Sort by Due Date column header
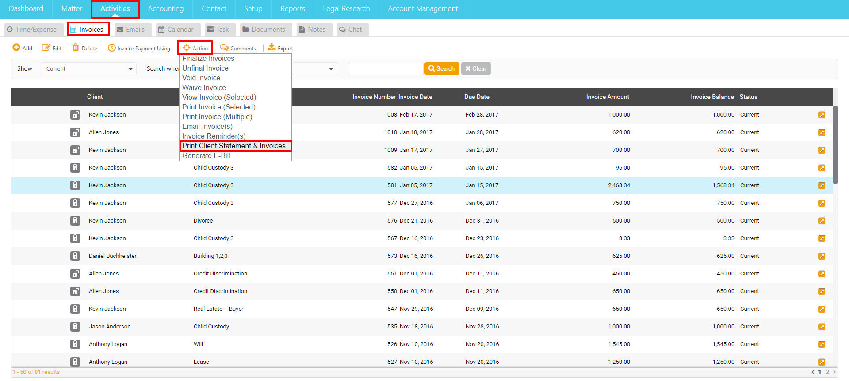The height and width of the screenshot is (381, 849). click(477, 97)
